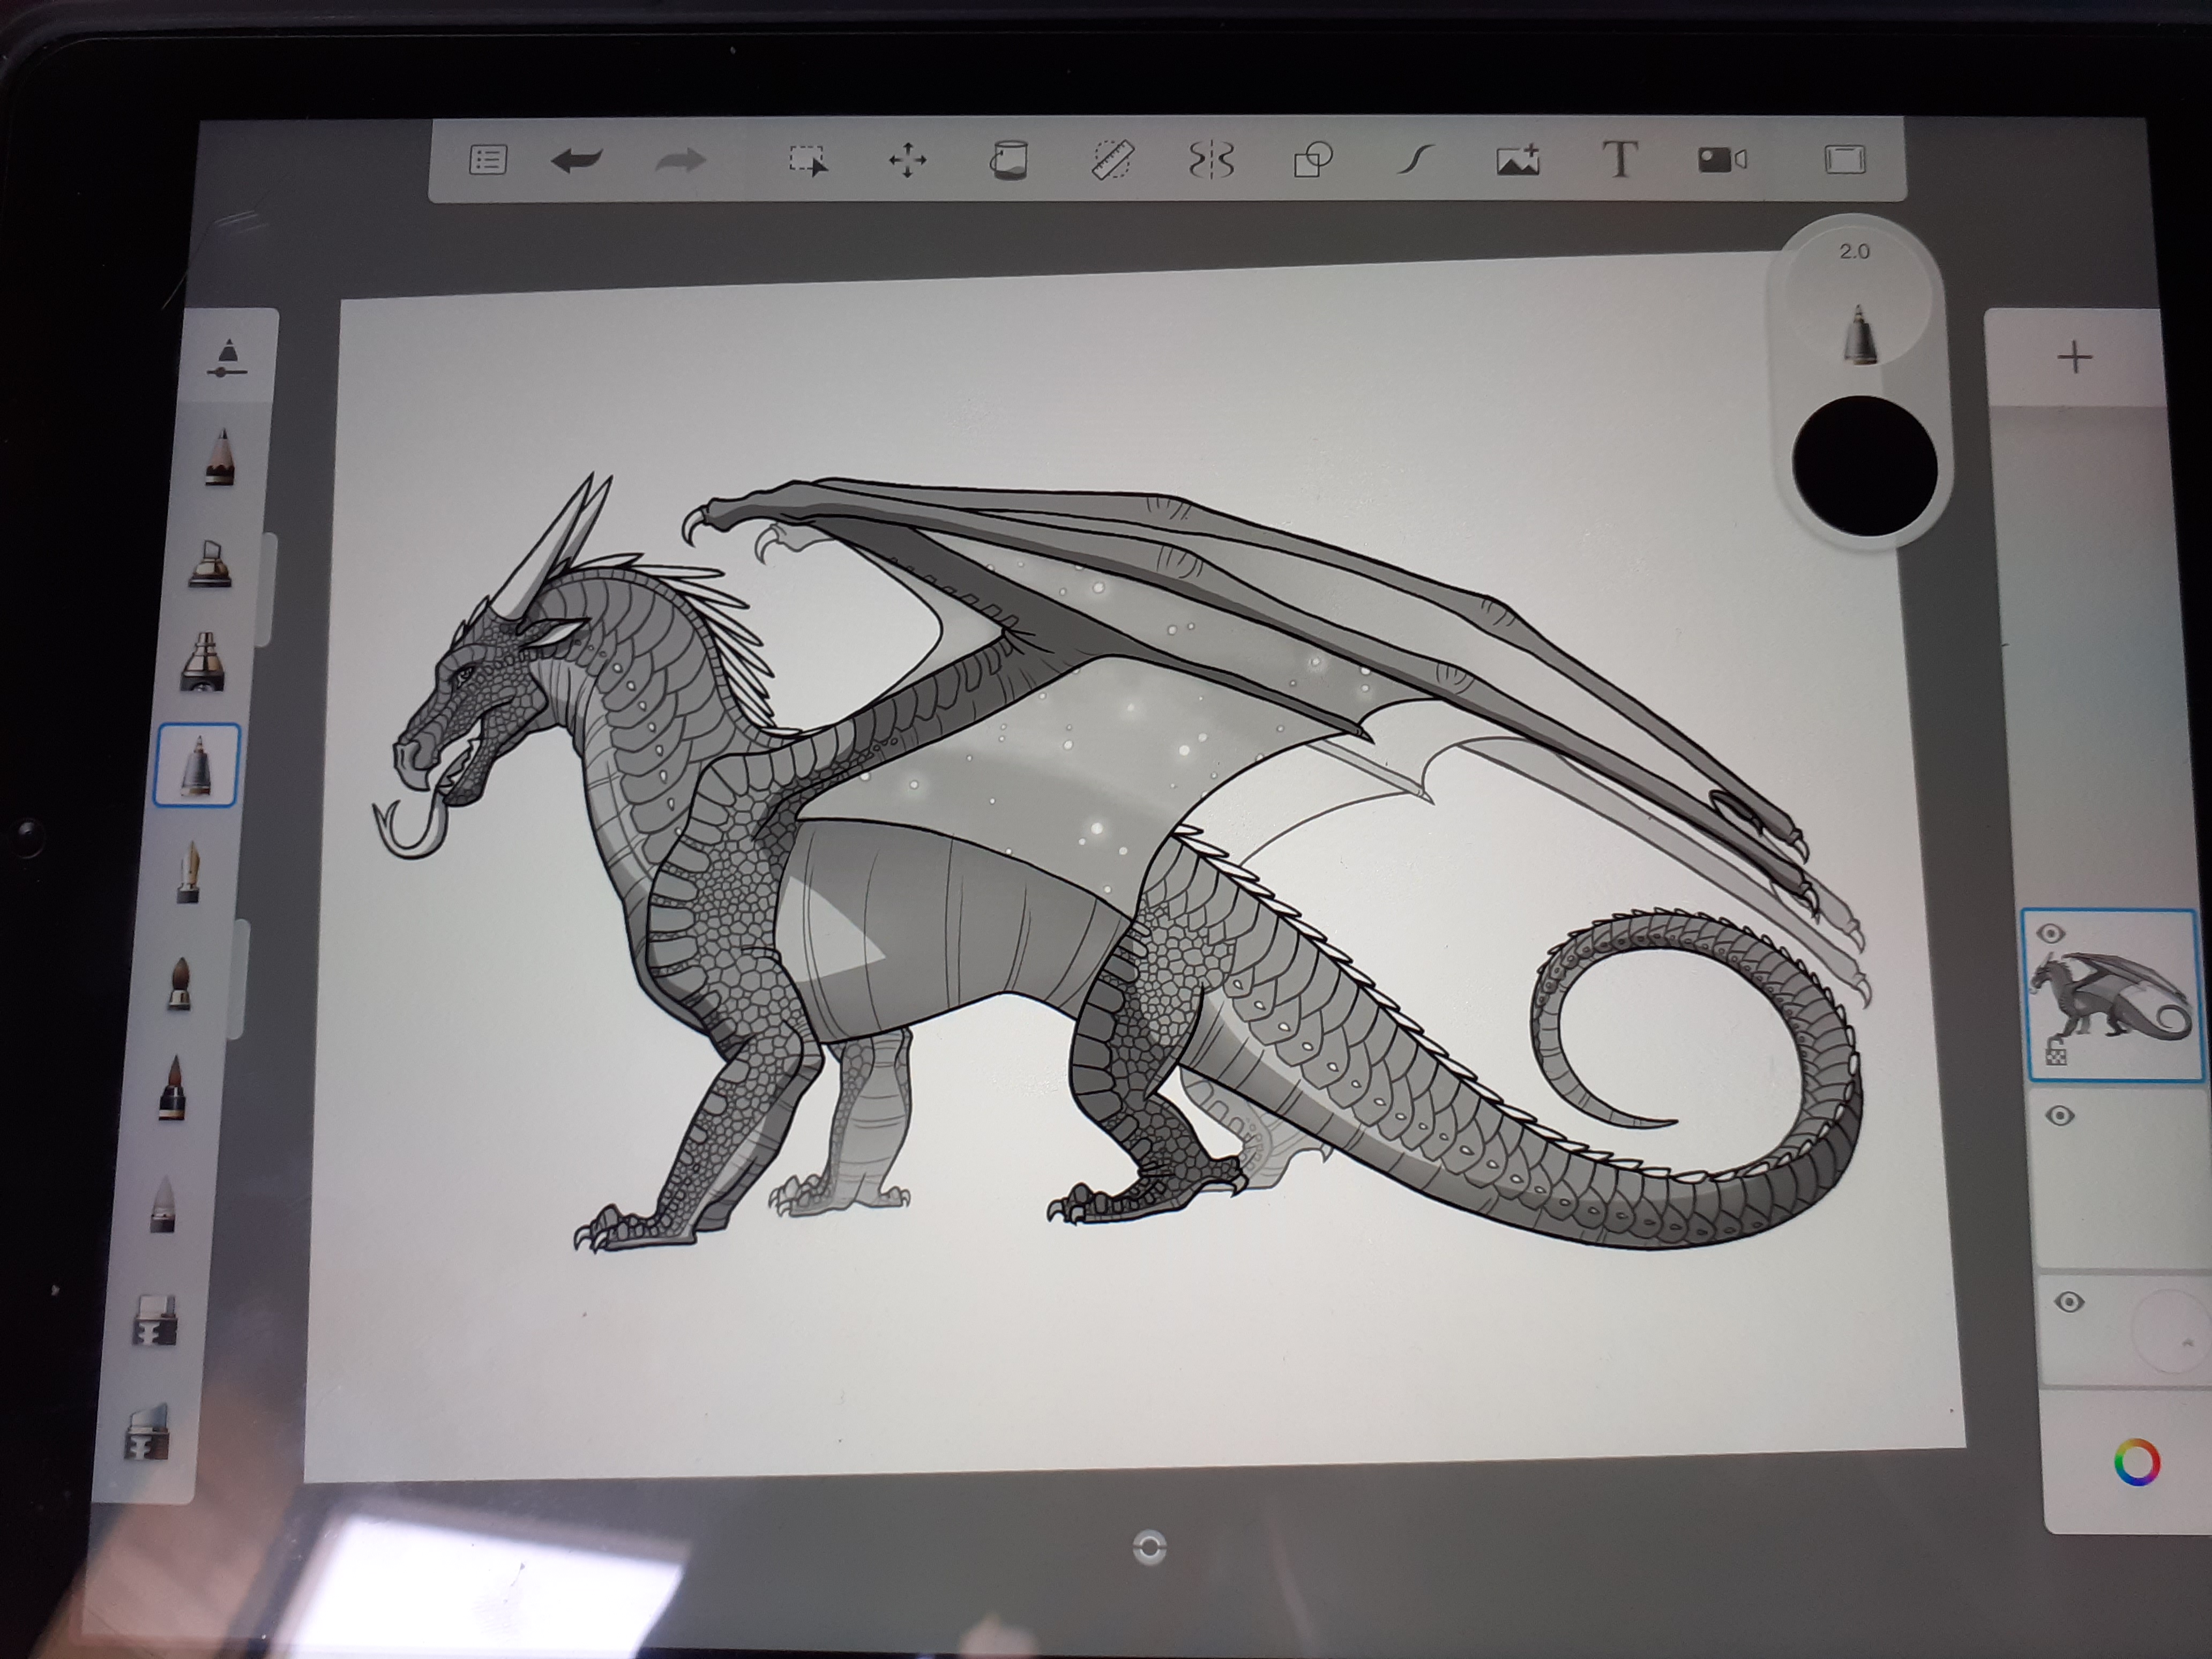Open the color wheel editor
2212x1659 pixels.
(2137, 1463)
